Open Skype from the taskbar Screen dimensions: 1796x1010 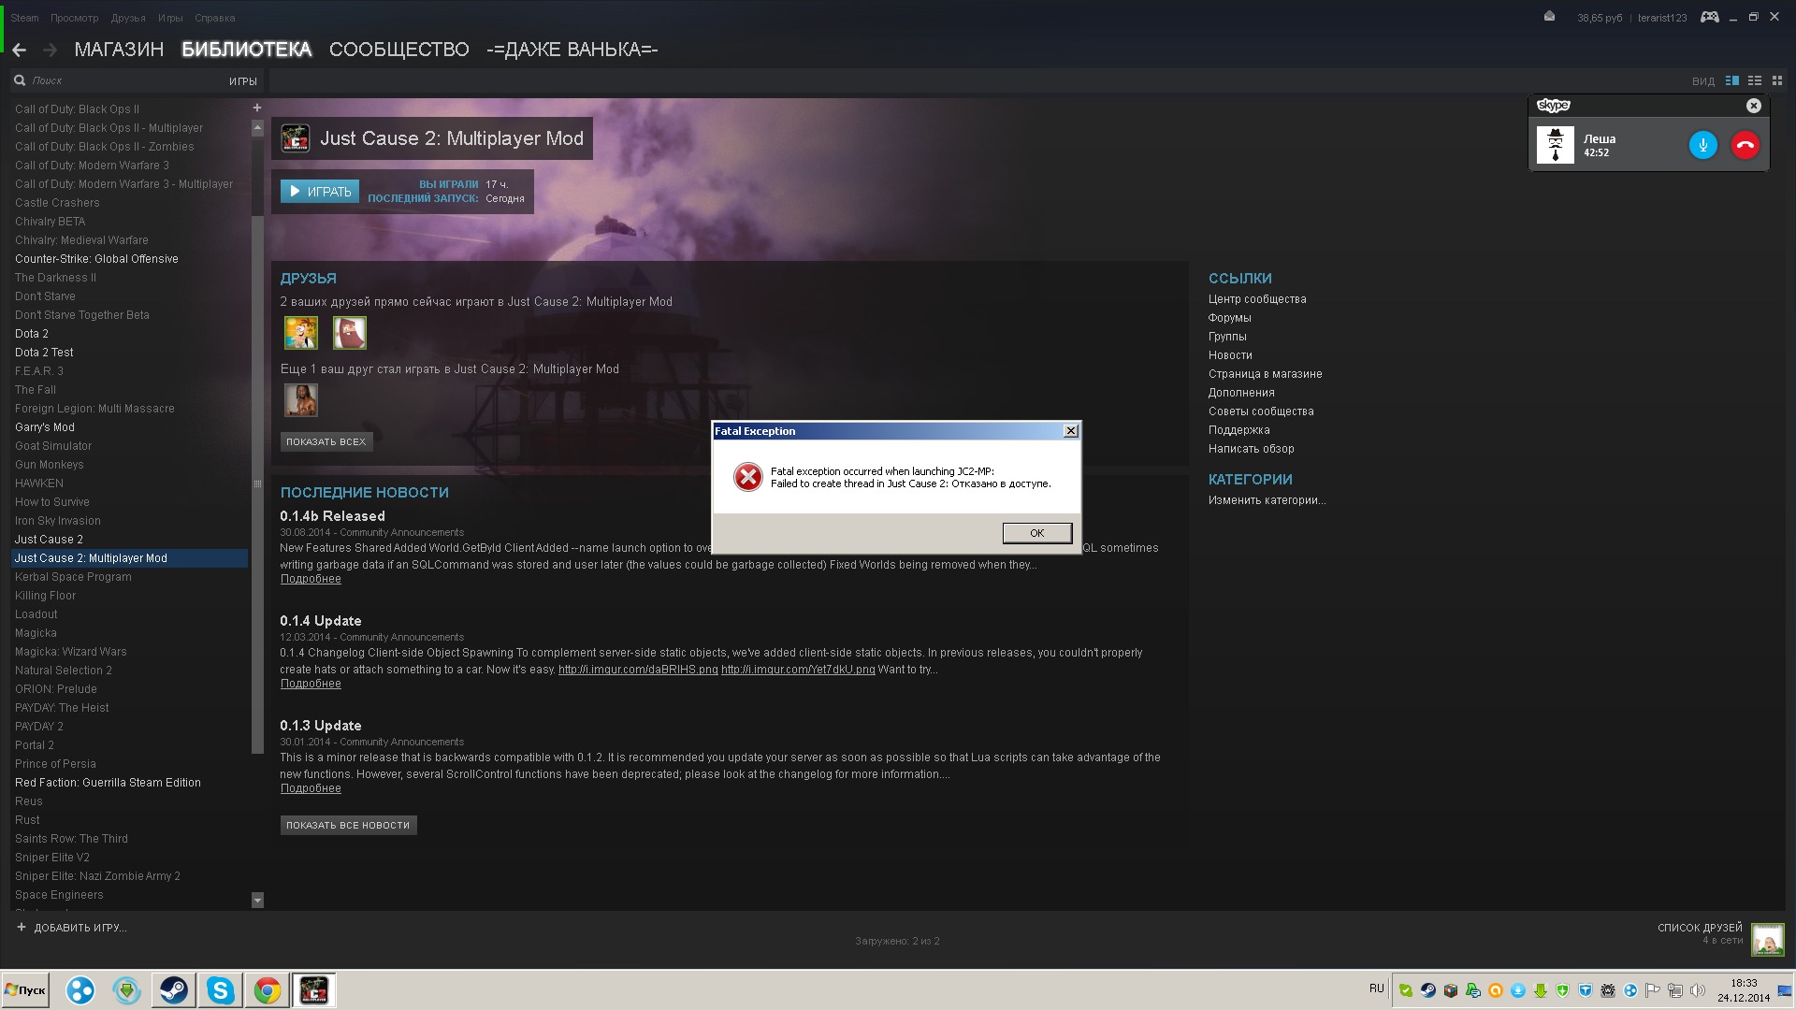coord(220,990)
